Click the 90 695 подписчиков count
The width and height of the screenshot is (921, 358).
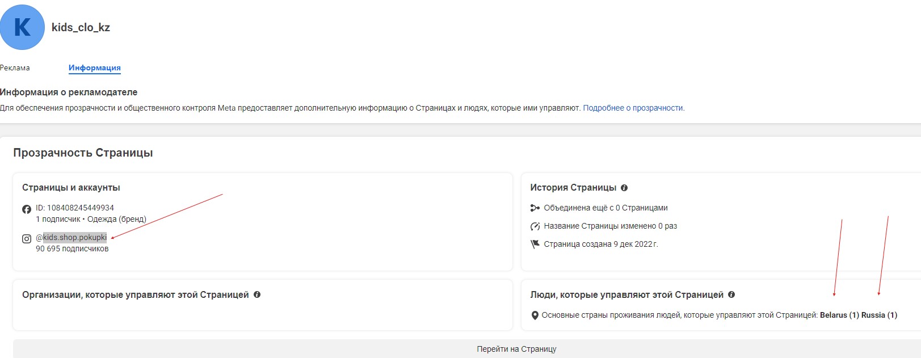[72, 249]
